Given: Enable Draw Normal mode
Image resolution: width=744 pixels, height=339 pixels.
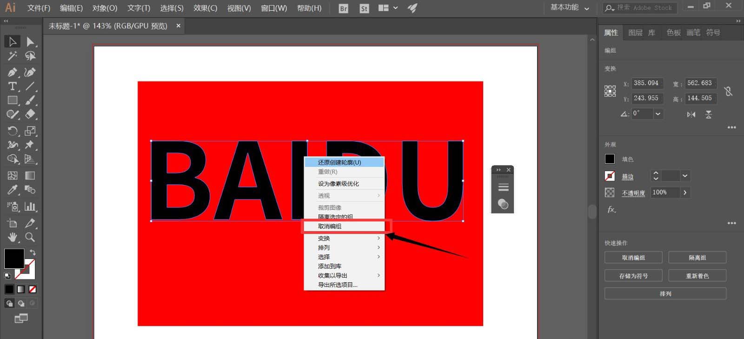Looking at the screenshot, I should pos(9,303).
